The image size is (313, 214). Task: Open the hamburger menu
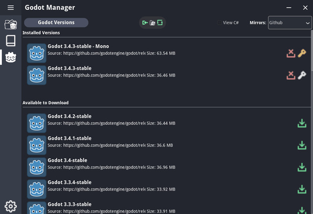point(11,8)
